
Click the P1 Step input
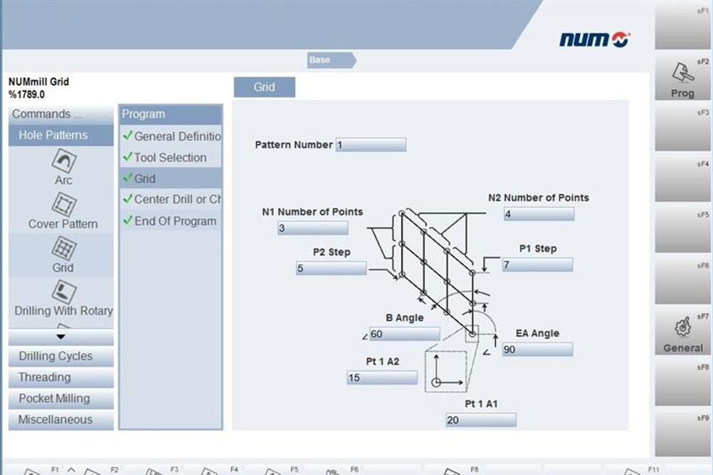(x=537, y=265)
